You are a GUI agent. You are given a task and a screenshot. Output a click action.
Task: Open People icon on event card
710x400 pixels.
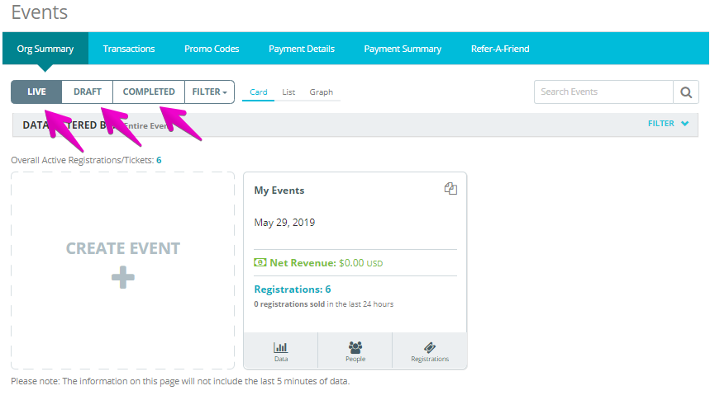[x=355, y=347]
